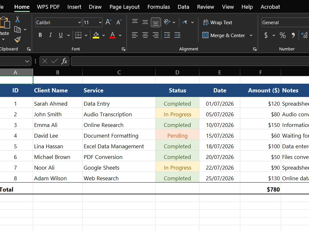The width and height of the screenshot is (309, 231).
Task: Toggle Bold formatting
Action: (x=40, y=35)
